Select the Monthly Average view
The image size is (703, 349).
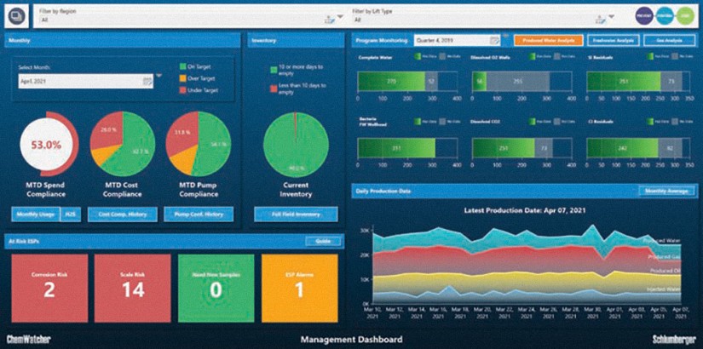(x=666, y=191)
